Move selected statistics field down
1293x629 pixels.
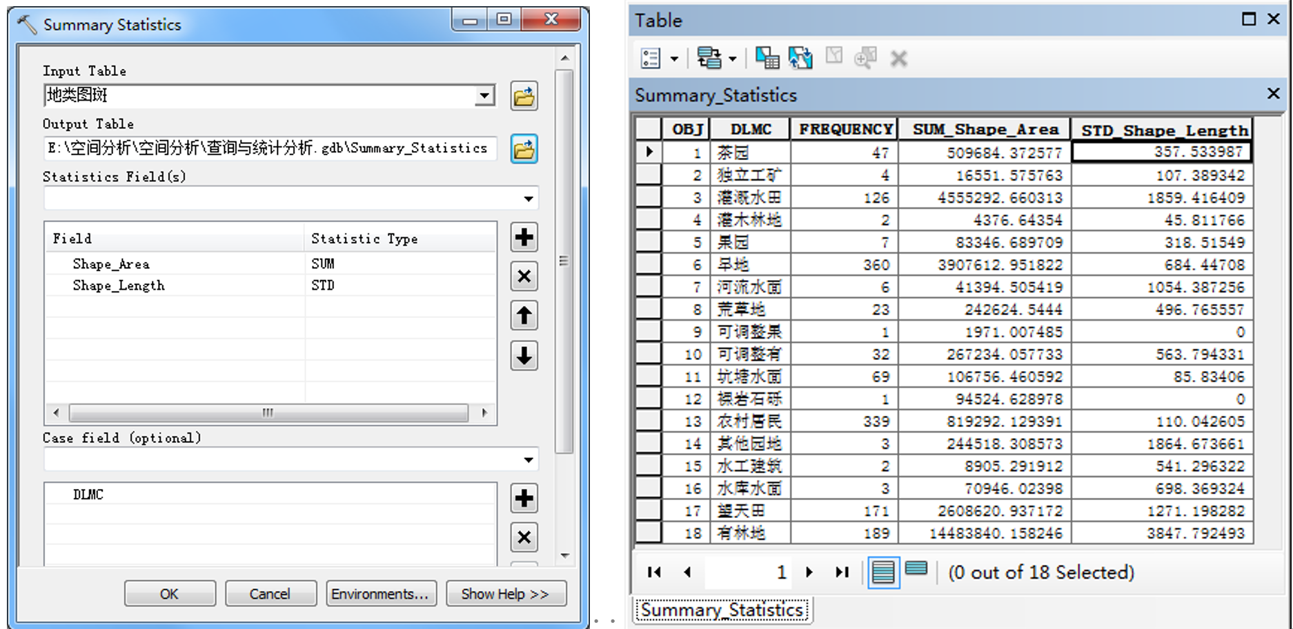[524, 356]
